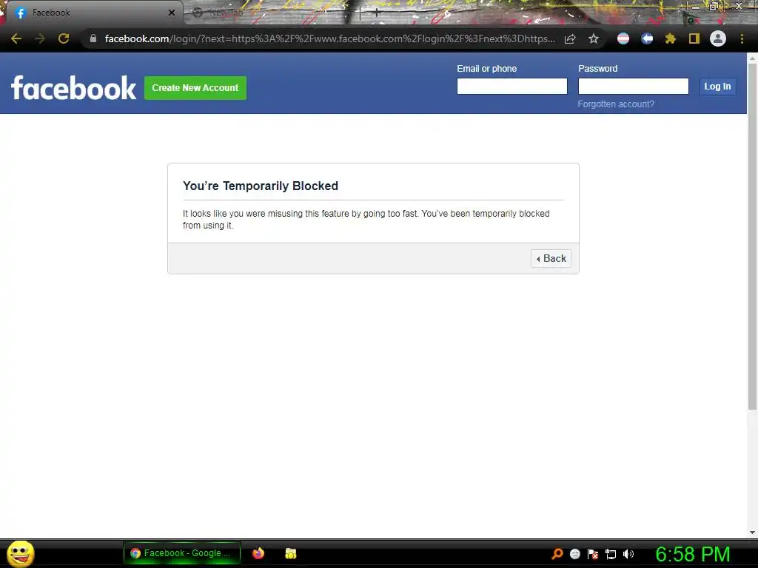Image resolution: width=758 pixels, height=568 pixels.
Task: Click the address bar URL
Action: (329, 38)
